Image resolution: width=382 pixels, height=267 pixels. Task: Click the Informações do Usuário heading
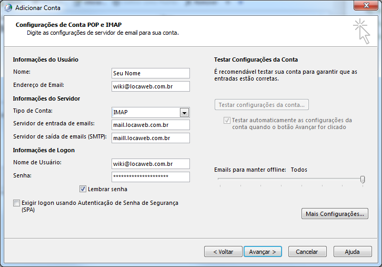pos(46,60)
